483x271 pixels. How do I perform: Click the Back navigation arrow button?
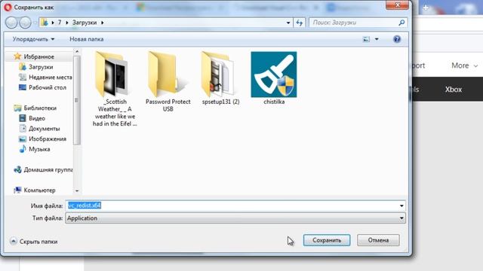point(11,23)
